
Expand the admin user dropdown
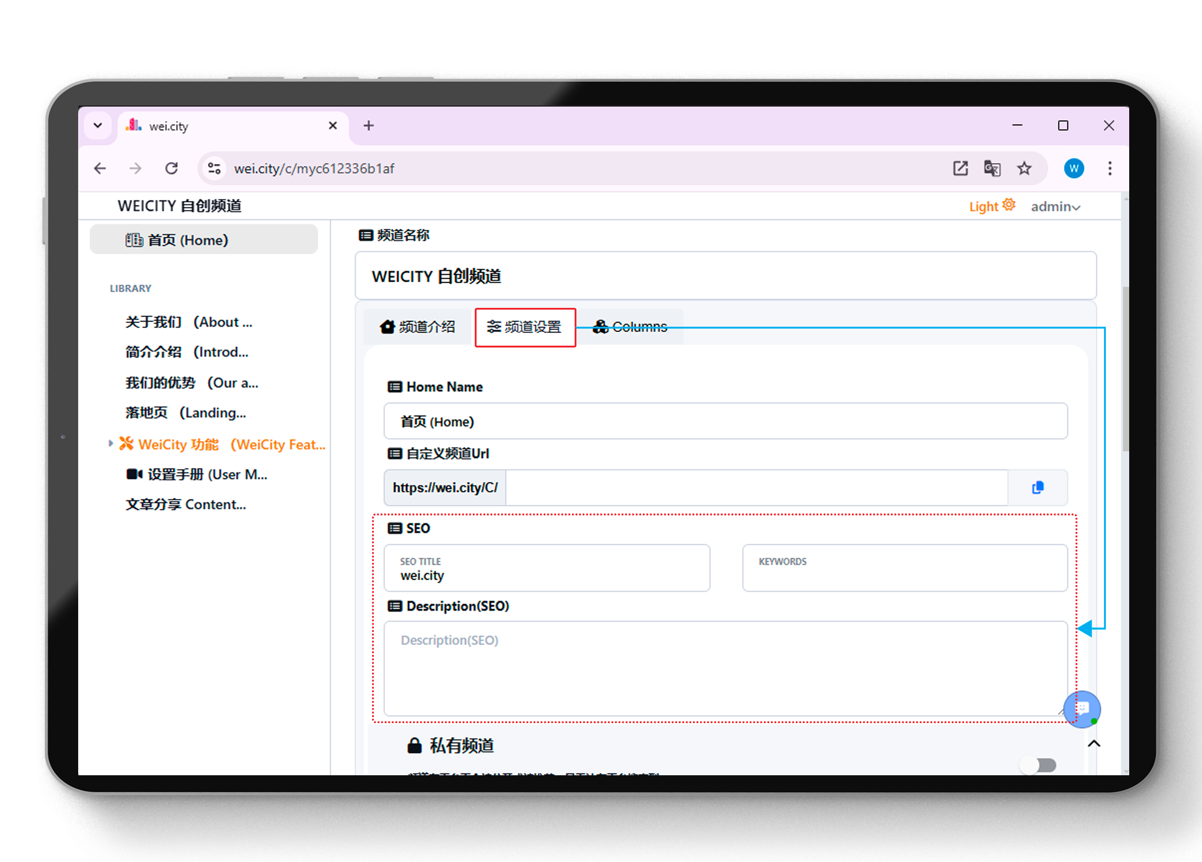tap(1055, 207)
